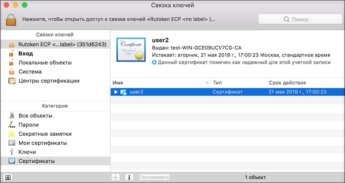345x183 pixels.
Task: Show the Пароли category
Action: [55, 125]
